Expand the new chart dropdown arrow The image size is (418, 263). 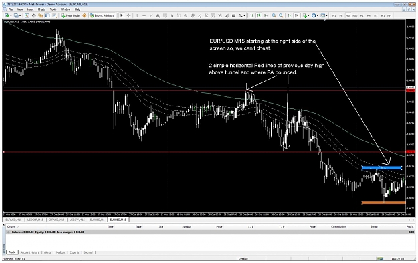click(11, 15)
